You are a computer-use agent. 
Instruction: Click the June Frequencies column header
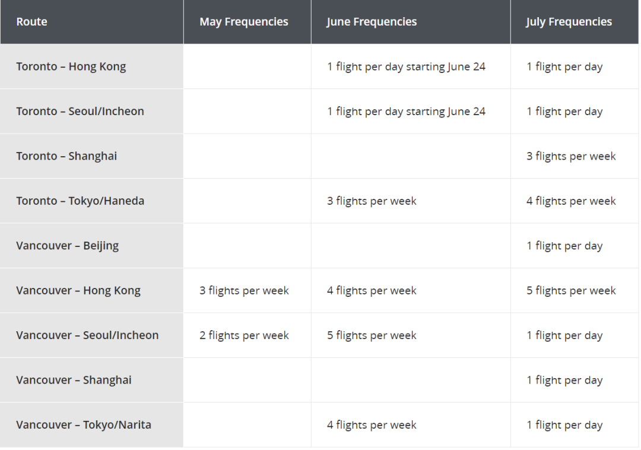[x=411, y=21]
